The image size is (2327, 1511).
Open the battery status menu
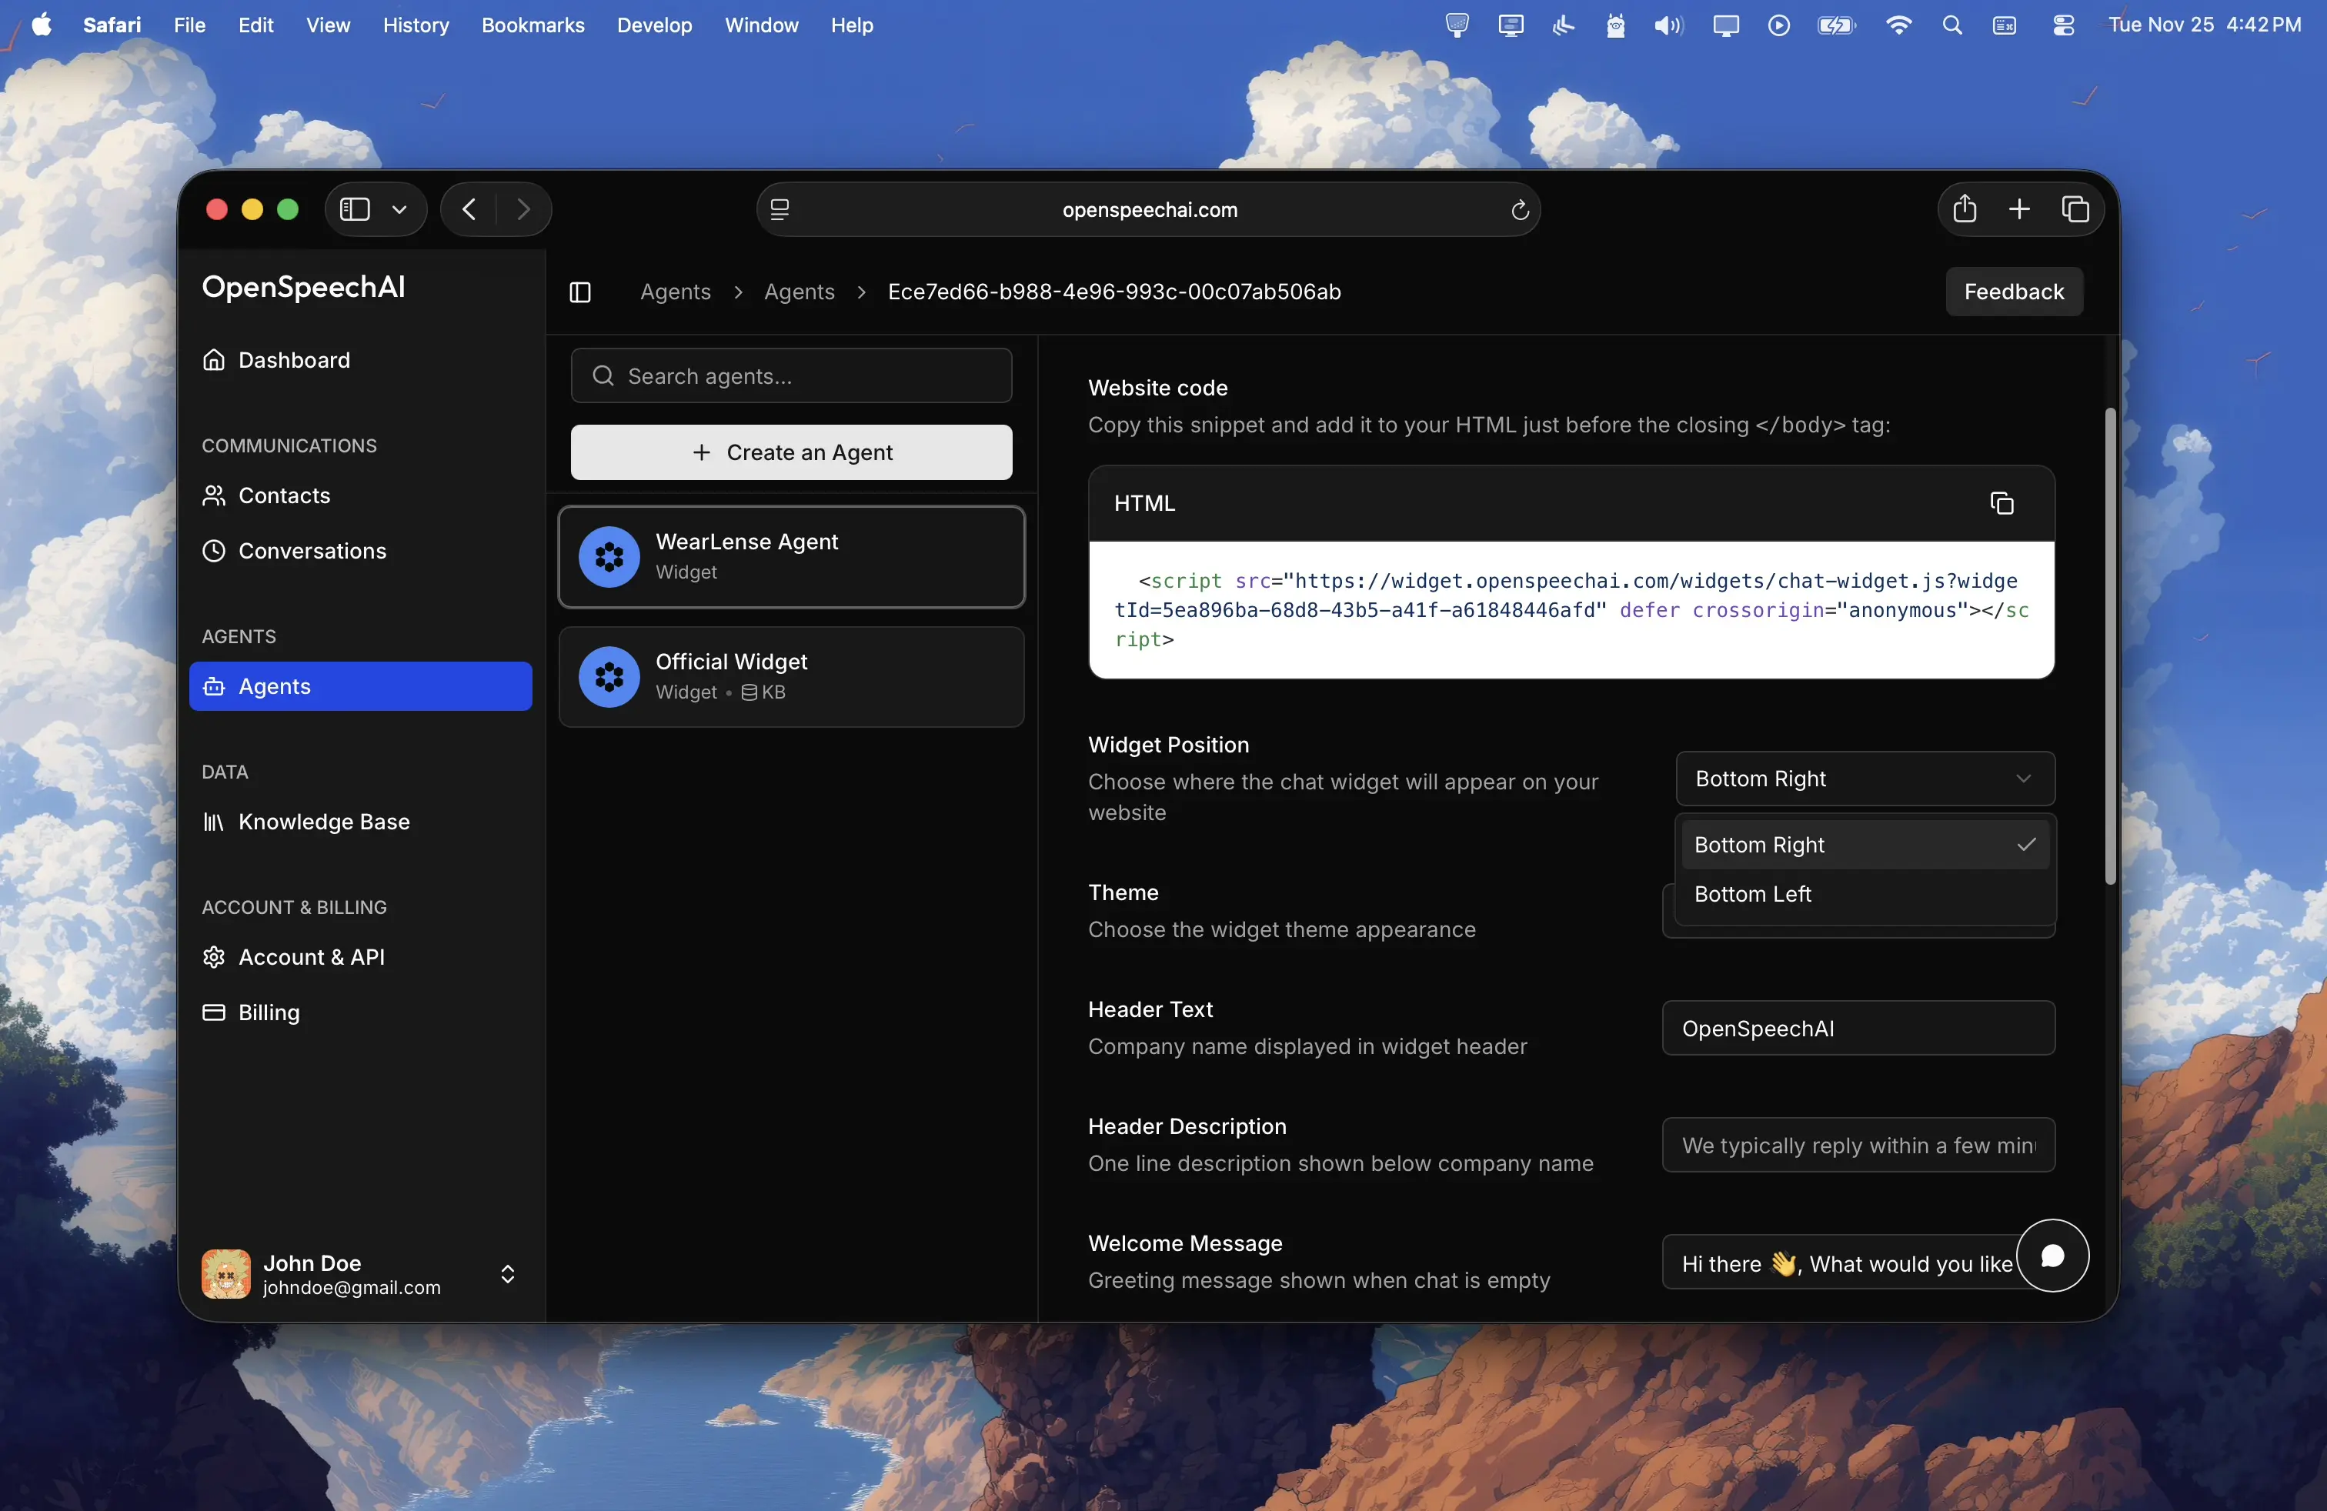click(1836, 25)
